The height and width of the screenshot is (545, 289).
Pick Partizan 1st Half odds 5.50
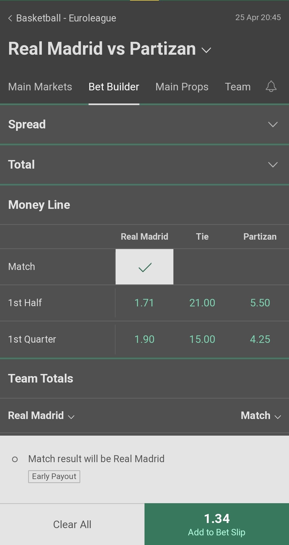[x=260, y=303]
